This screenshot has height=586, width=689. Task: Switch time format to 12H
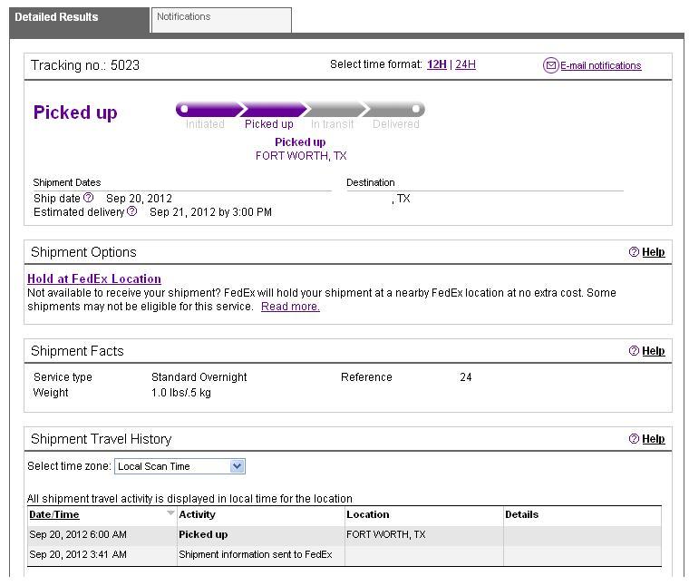coord(436,64)
